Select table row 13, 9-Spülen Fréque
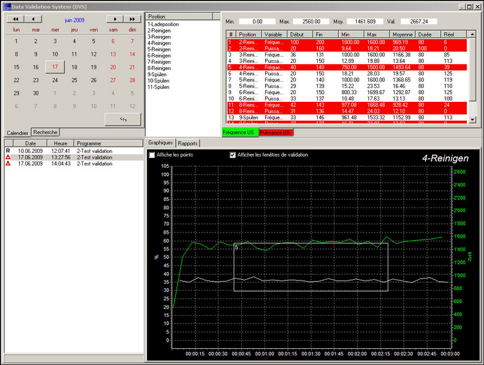 point(347,117)
